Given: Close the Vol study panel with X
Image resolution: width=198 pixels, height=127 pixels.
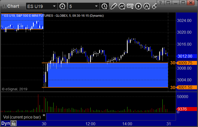Looking at the screenshot, I should click(x=44, y=115).
